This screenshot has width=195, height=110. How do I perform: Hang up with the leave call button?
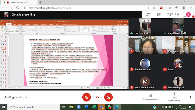coord(97,97)
